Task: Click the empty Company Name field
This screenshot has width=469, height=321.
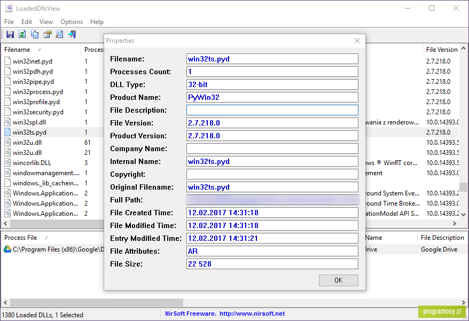Action: pos(272,148)
